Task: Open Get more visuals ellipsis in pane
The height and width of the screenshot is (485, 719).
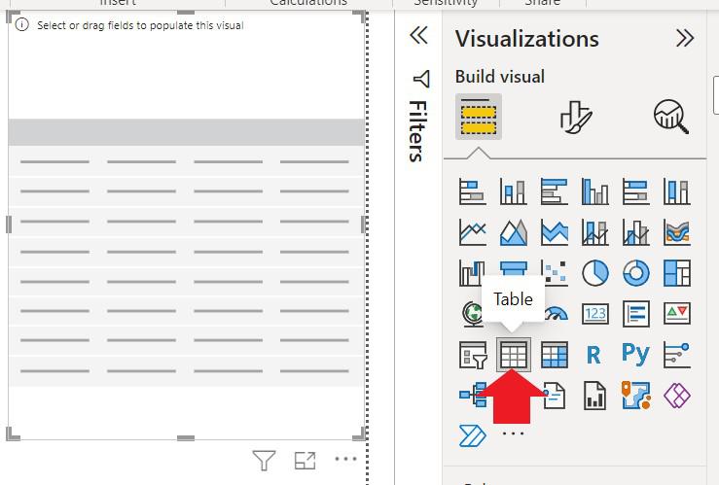Action: [x=513, y=433]
